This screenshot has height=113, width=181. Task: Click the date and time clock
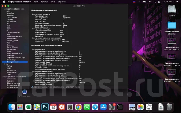[x=170, y=2]
